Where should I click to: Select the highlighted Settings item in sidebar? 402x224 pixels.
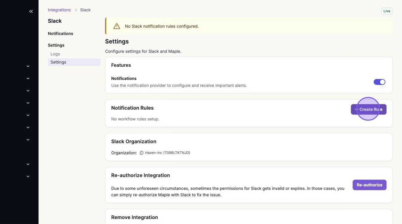click(x=58, y=62)
